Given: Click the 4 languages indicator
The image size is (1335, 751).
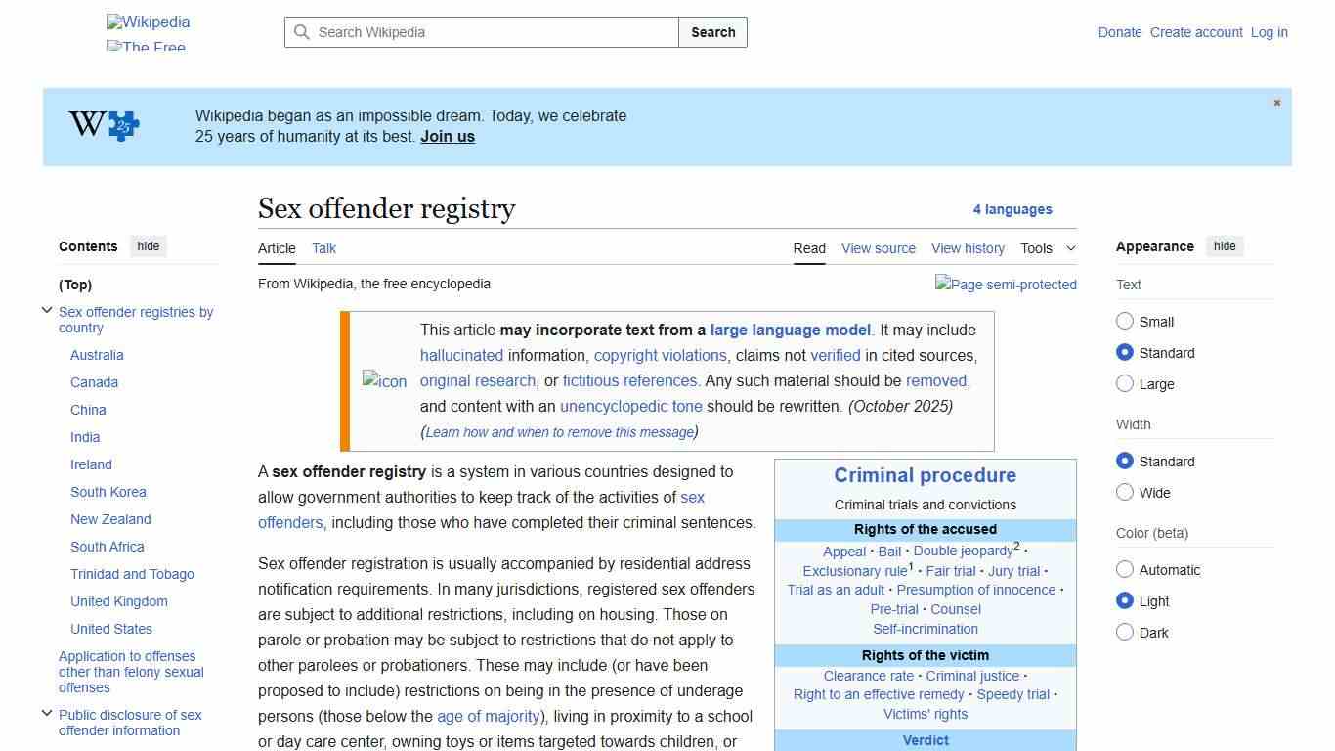Looking at the screenshot, I should click(1012, 209).
